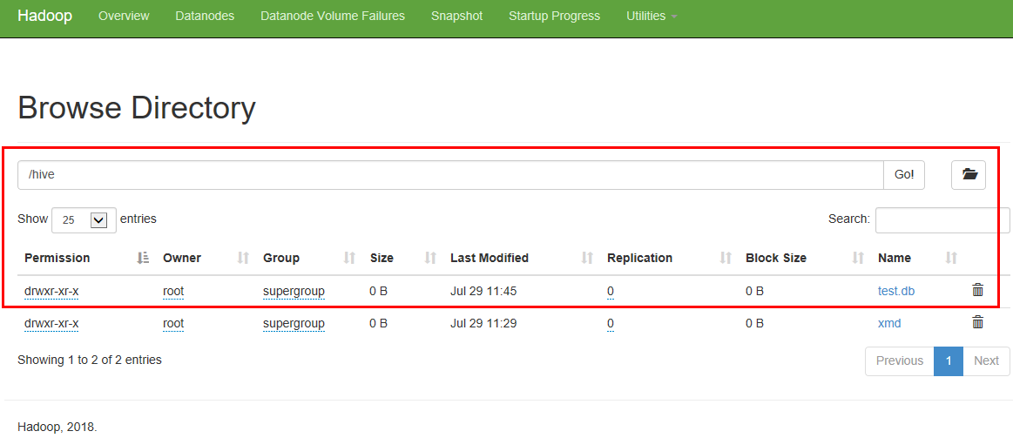Sort by Last Modified sort arrows
Viewport: 1013px width, 438px height.
[587, 258]
